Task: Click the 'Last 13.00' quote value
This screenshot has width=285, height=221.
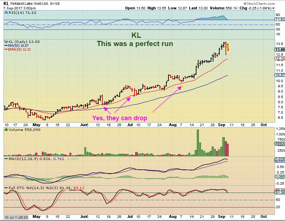Action: coord(198,8)
